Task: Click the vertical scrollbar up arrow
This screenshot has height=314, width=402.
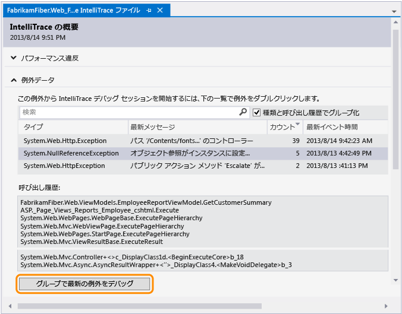Action: pos(396,23)
